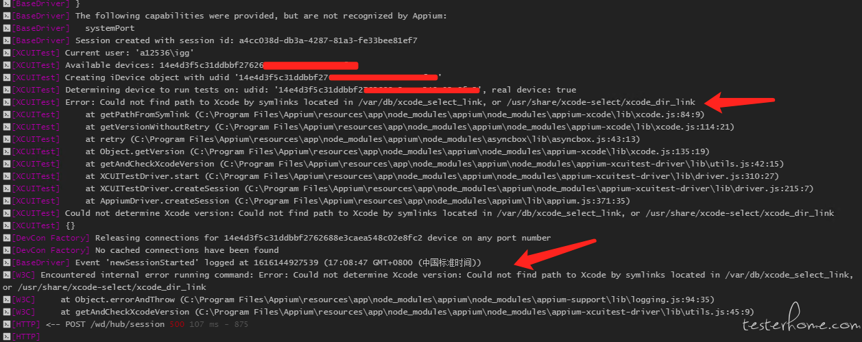Click the 'Could not determine Xcode version' XCUITest line
Screen dimensions: 862x342
pyautogui.click(x=449, y=213)
